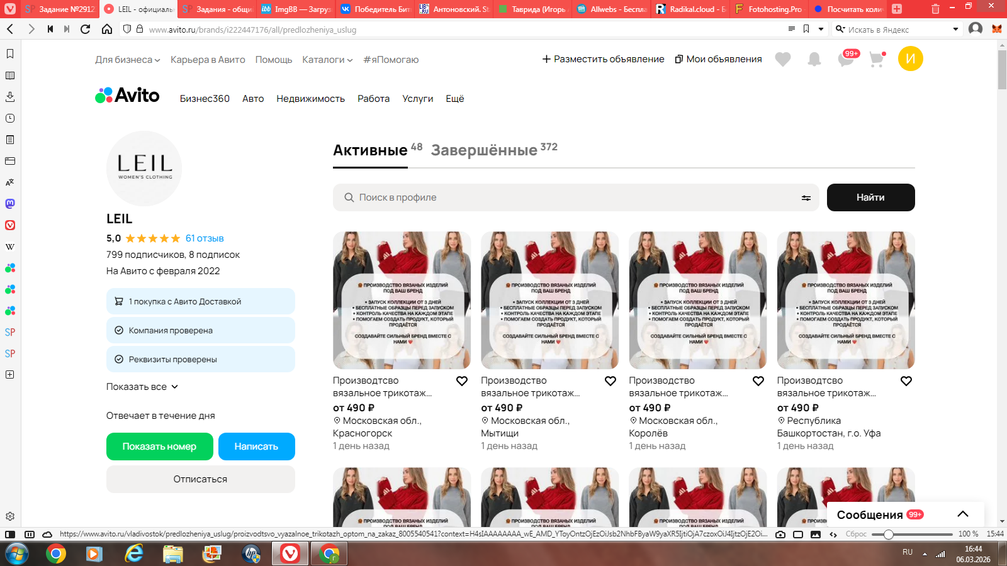Favorite the Красногорск listing

click(462, 381)
